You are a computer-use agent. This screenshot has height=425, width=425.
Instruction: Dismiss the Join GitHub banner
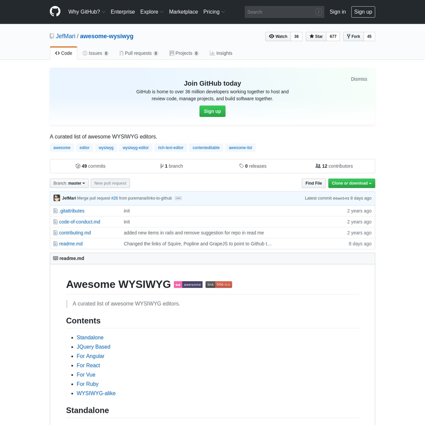click(359, 79)
